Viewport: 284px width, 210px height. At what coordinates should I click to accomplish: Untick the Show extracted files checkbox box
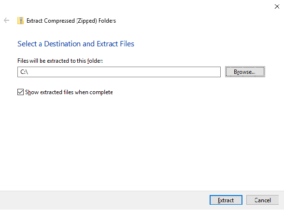point(20,92)
